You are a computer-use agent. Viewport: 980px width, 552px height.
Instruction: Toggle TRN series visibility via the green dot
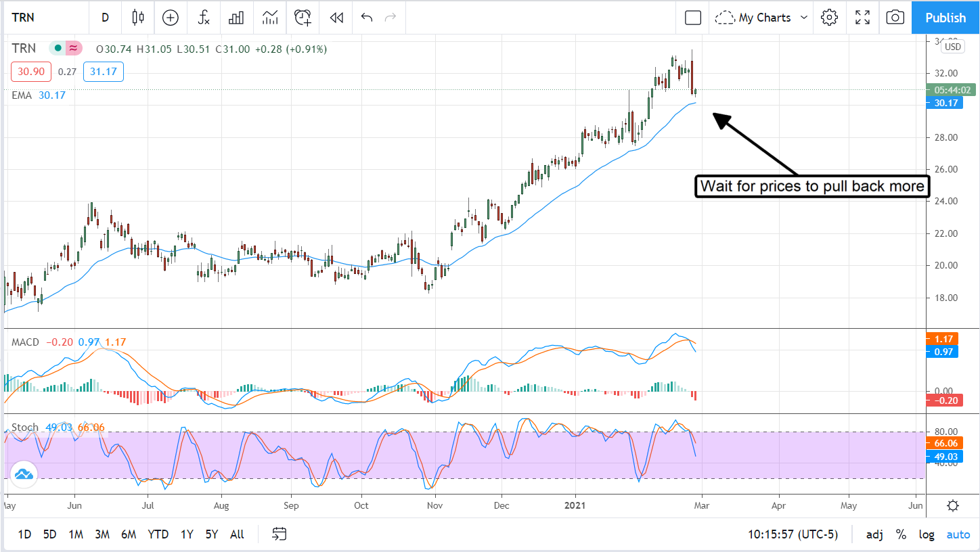(x=58, y=48)
